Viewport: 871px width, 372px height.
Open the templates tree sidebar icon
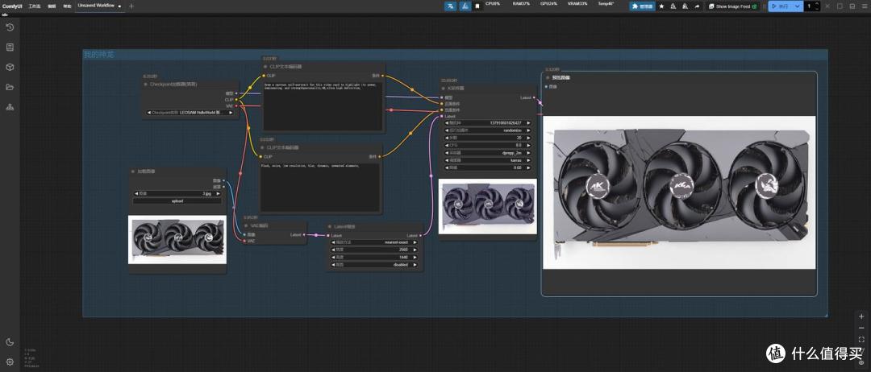point(10,107)
